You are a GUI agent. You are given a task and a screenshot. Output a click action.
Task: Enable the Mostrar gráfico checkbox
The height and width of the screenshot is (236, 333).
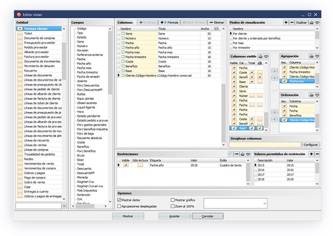click(x=173, y=199)
